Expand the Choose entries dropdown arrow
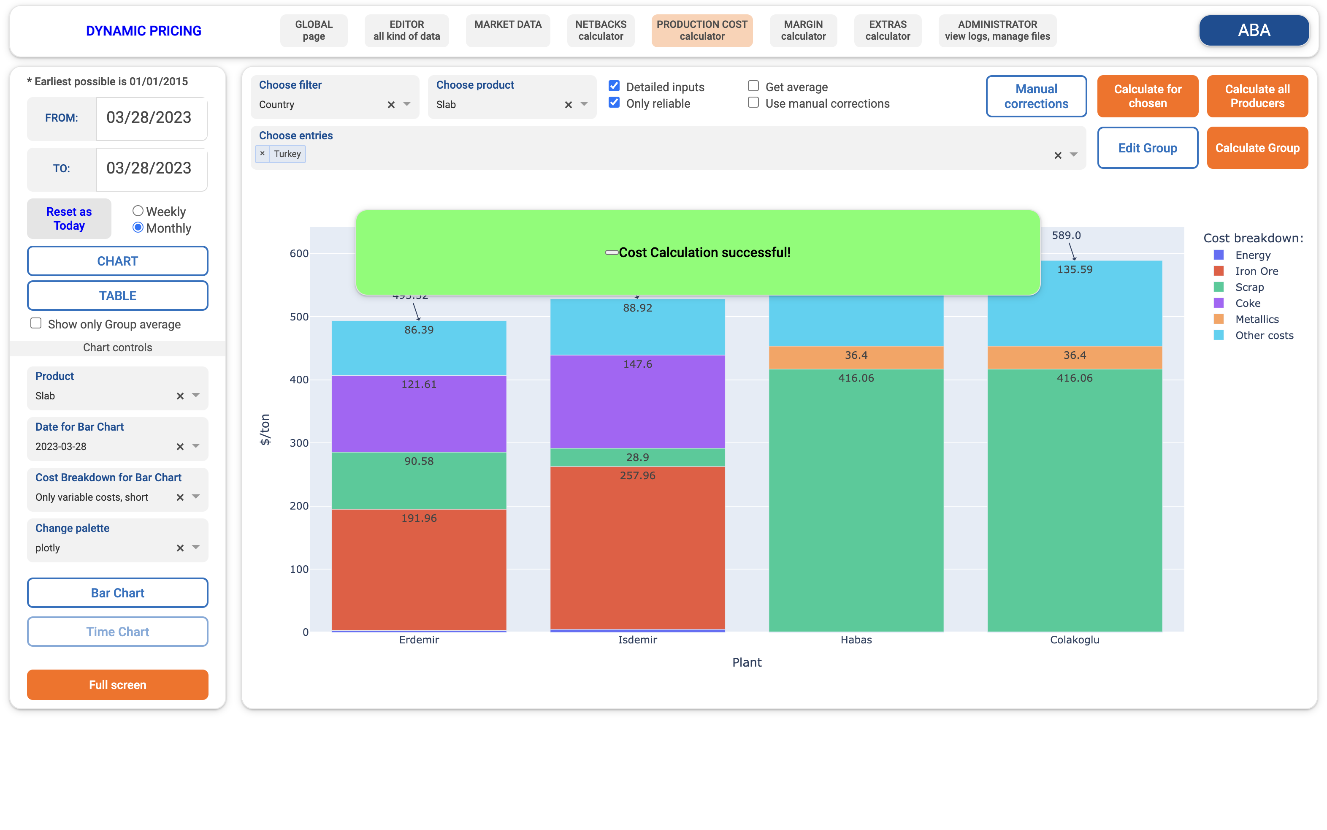This screenshot has width=1327, height=830. 1073,155
